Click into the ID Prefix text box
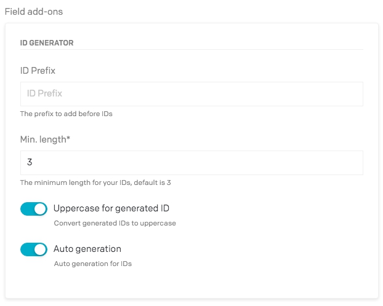This screenshot has width=383, height=306. (191, 94)
